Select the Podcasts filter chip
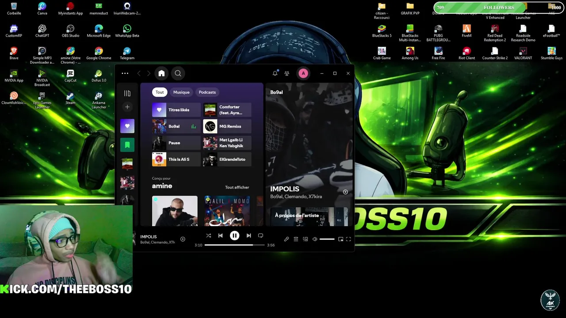566x318 pixels. tap(207, 92)
